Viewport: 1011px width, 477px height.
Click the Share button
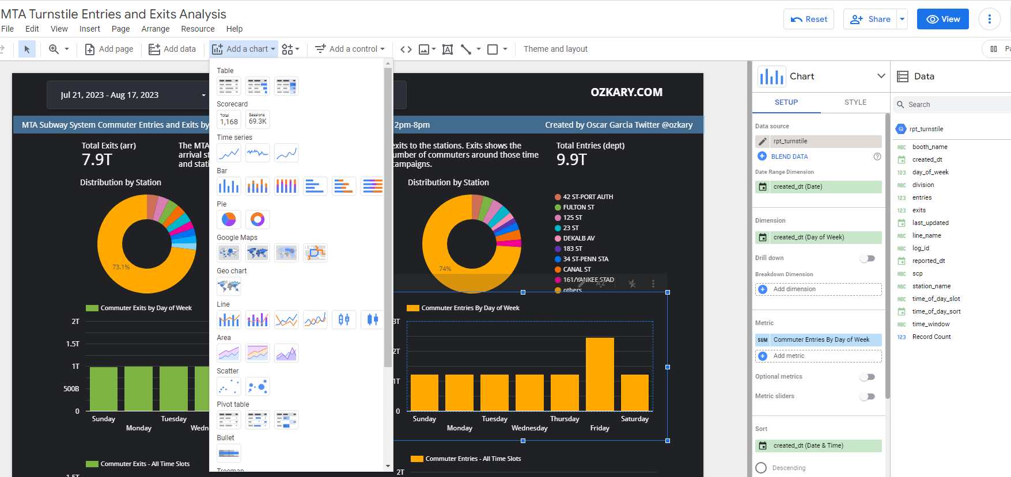870,19
